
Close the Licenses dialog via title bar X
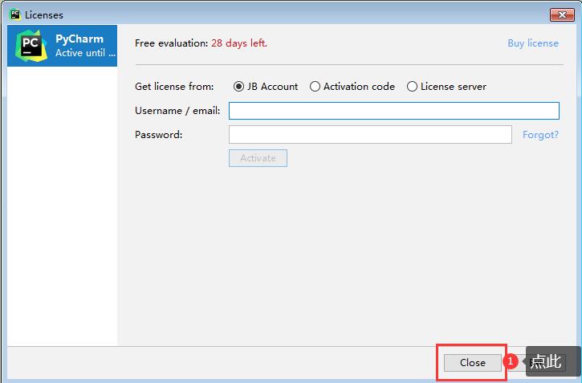click(x=562, y=14)
